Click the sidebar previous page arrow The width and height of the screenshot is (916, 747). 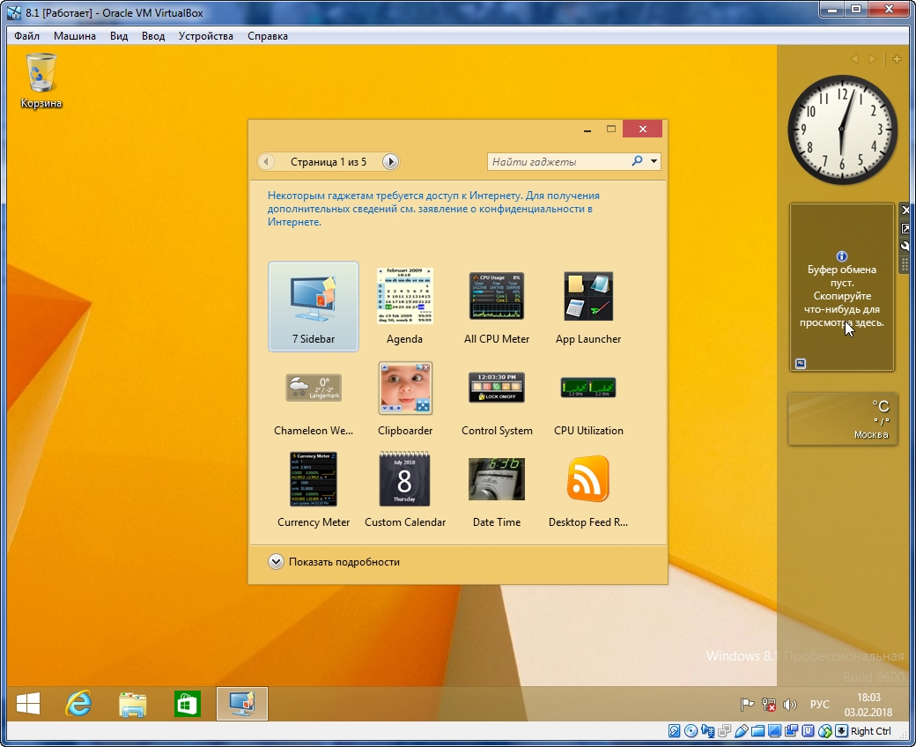pos(854,59)
